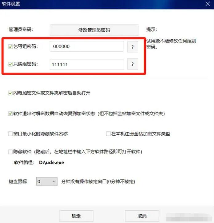Click the question mark next to 只读组密码
The width and height of the screenshot is (214, 223).
(133, 64)
